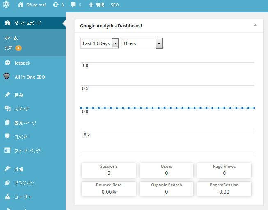Click the ダッシュボード gauge icon
The image size is (268, 210).
(7, 23)
